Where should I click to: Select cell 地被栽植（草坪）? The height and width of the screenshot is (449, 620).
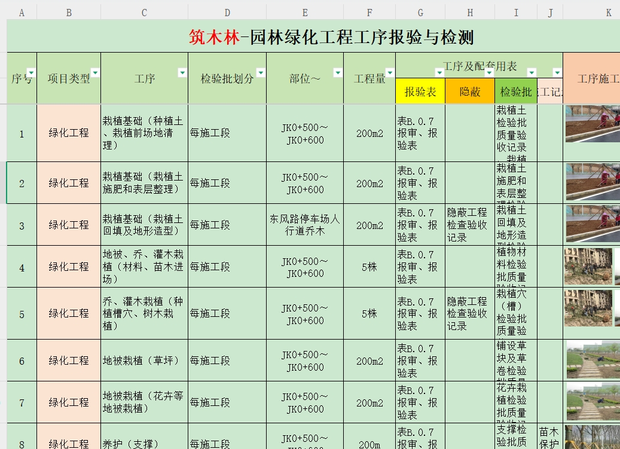144,360
